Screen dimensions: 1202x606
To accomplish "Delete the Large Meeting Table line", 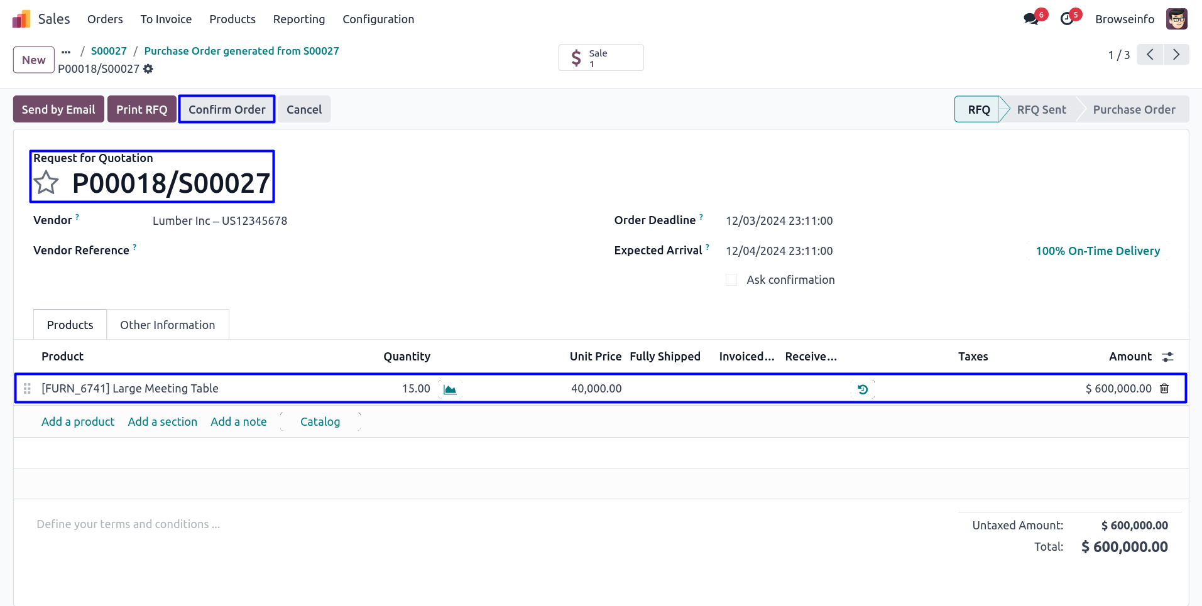I will 1164,389.
